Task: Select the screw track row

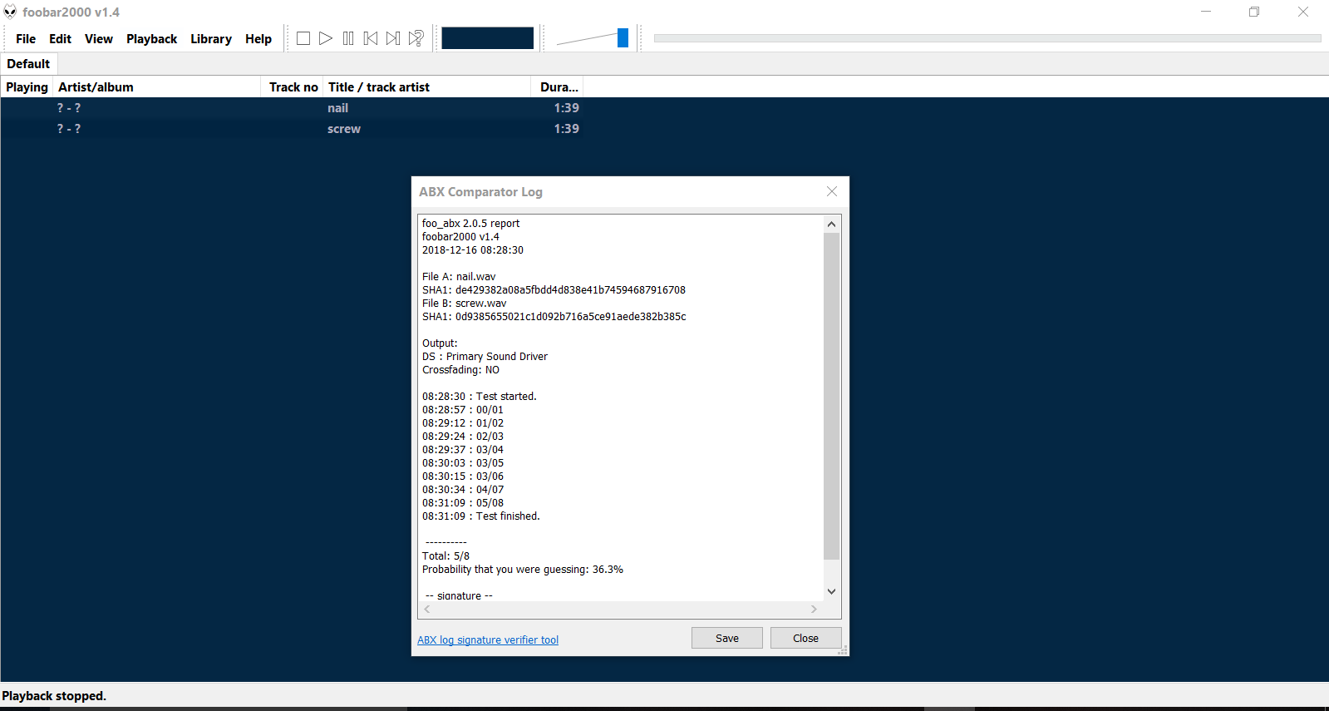Action: click(291, 129)
